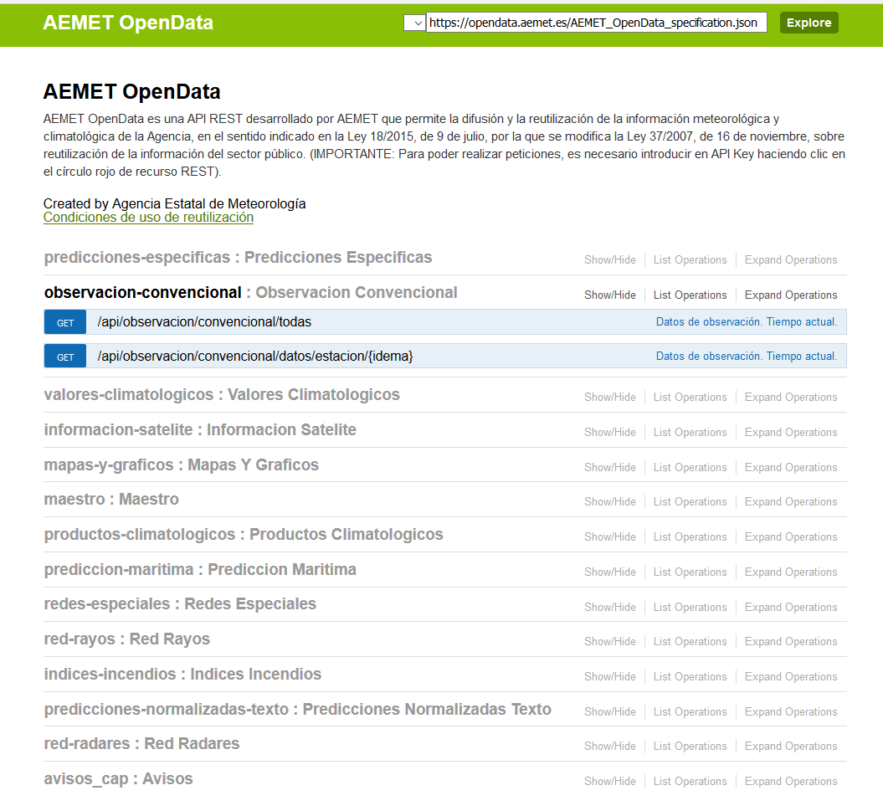Click Expand Operations for informacion-satelite
The image size is (883, 811).
(x=791, y=432)
